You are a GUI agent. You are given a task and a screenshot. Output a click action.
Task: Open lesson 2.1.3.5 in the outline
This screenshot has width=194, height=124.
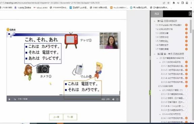pos(173,110)
